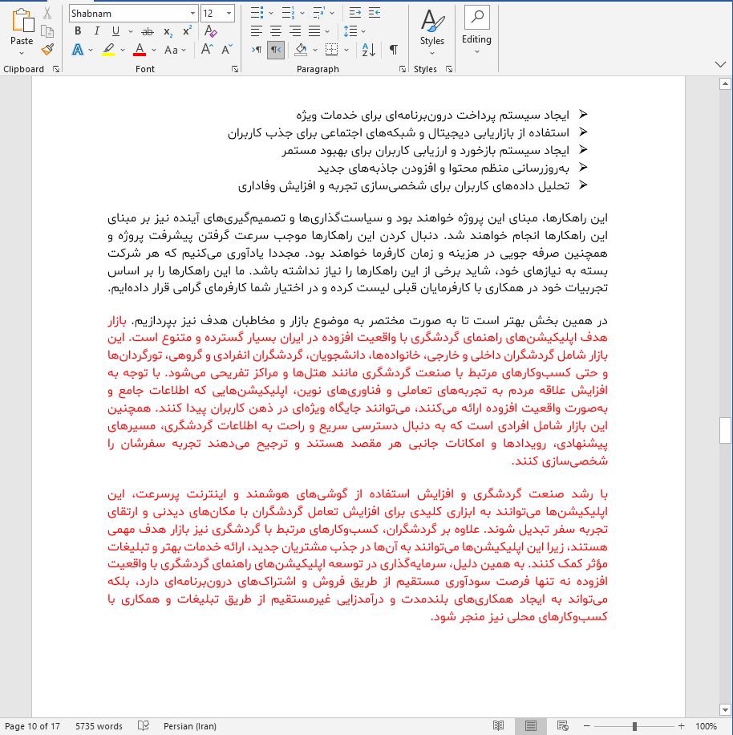Viewport: 733px width, 735px height.
Task: Switch to Read Mode view
Action: (498, 726)
